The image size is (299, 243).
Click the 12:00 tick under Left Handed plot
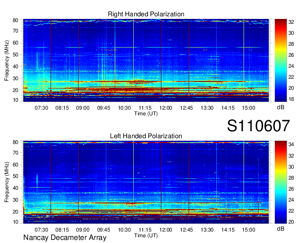(x=166, y=230)
